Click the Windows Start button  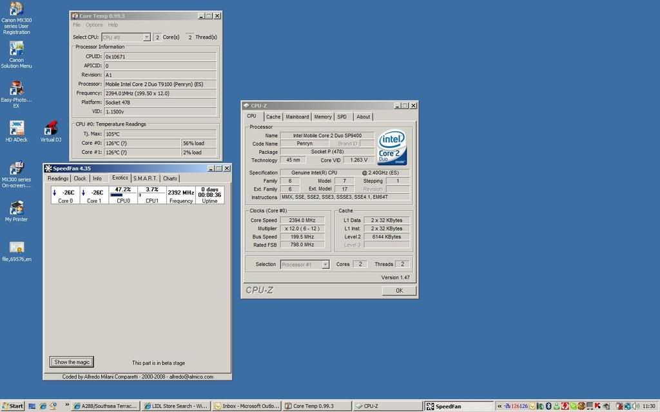coord(13,406)
